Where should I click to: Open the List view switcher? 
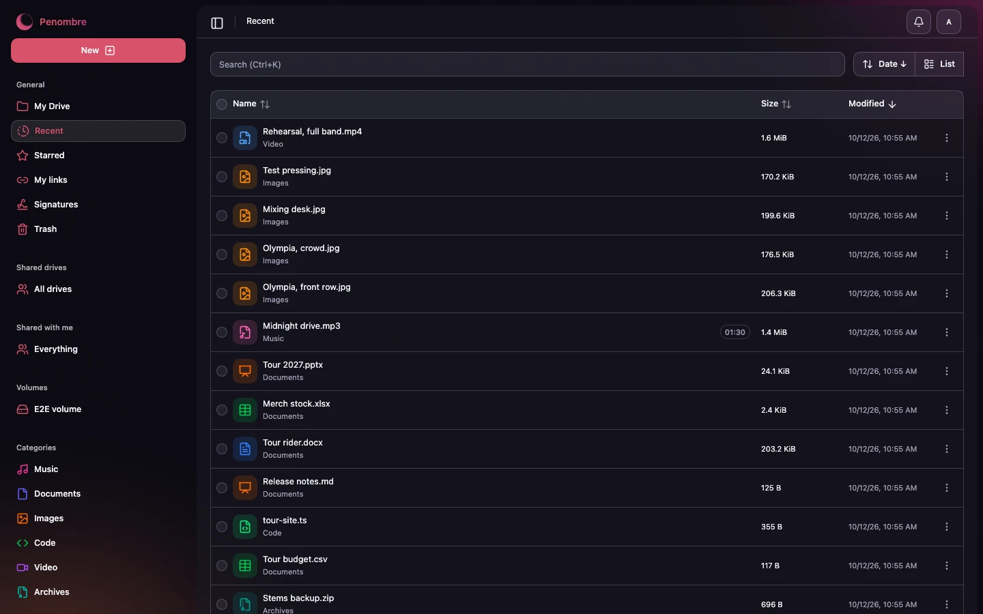pyautogui.click(x=939, y=64)
